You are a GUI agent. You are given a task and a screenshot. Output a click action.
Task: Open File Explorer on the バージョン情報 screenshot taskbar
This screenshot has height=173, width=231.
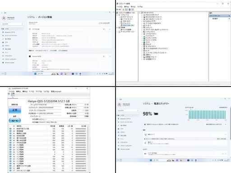(65, 74)
